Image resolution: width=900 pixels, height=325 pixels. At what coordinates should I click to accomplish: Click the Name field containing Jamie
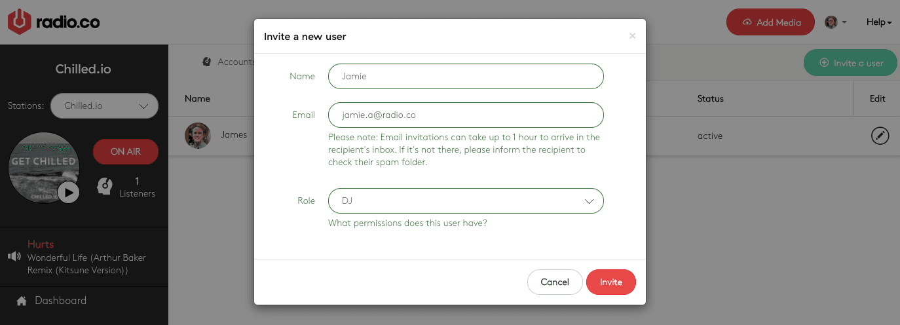coord(466,76)
